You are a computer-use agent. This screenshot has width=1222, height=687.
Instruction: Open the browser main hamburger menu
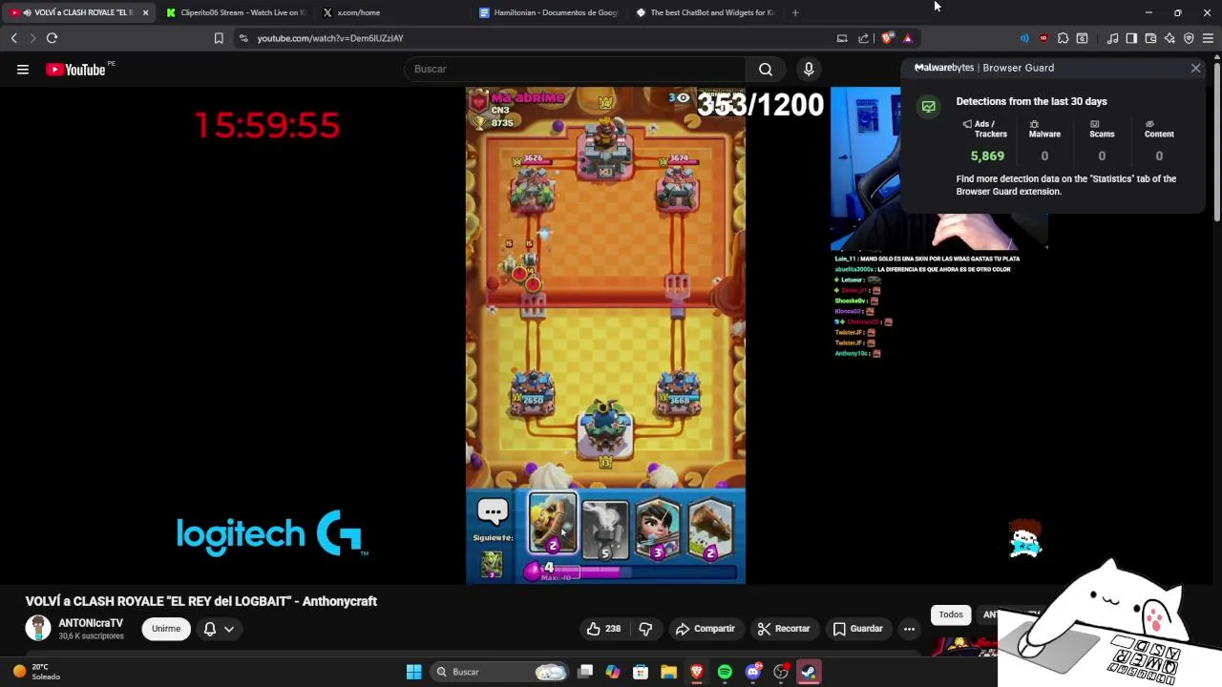1208,38
